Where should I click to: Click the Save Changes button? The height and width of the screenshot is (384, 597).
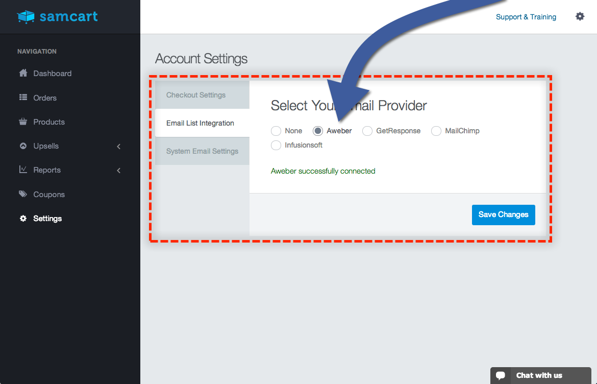(x=503, y=215)
